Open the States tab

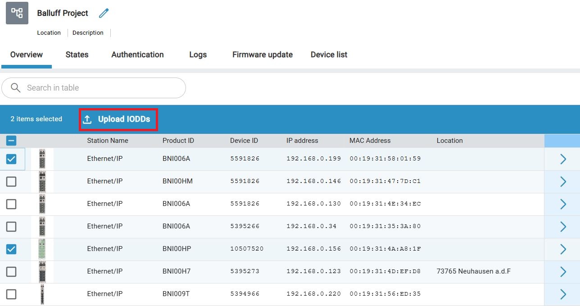tap(77, 55)
